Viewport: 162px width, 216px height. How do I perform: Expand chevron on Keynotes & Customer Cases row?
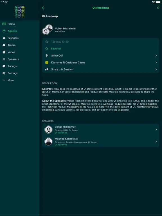click(156, 62)
